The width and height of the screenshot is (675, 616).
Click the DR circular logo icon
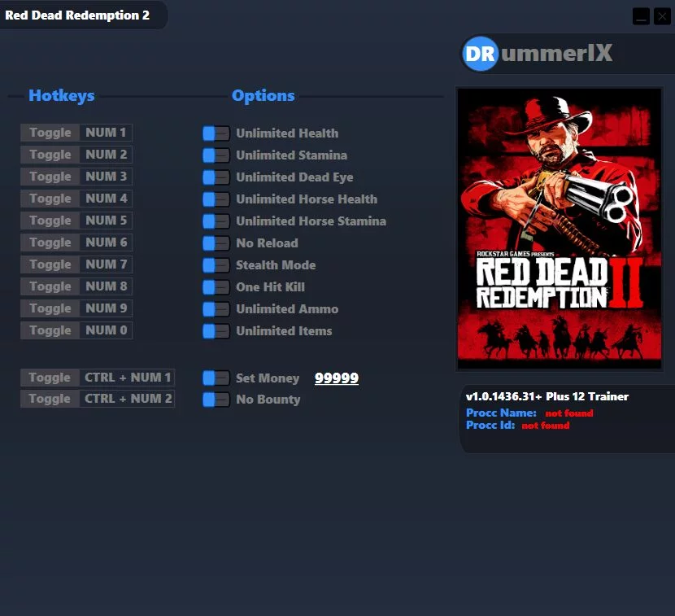(480, 54)
